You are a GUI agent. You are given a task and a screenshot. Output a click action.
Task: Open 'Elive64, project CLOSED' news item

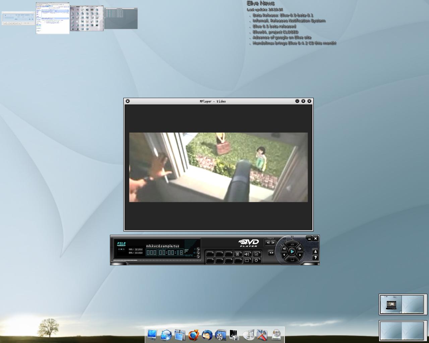coord(275,32)
